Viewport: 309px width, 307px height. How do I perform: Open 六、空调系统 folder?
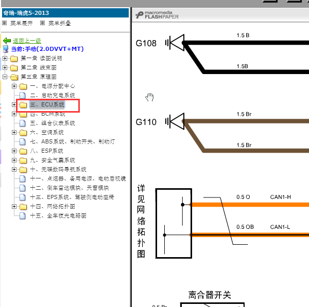coord(47,132)
